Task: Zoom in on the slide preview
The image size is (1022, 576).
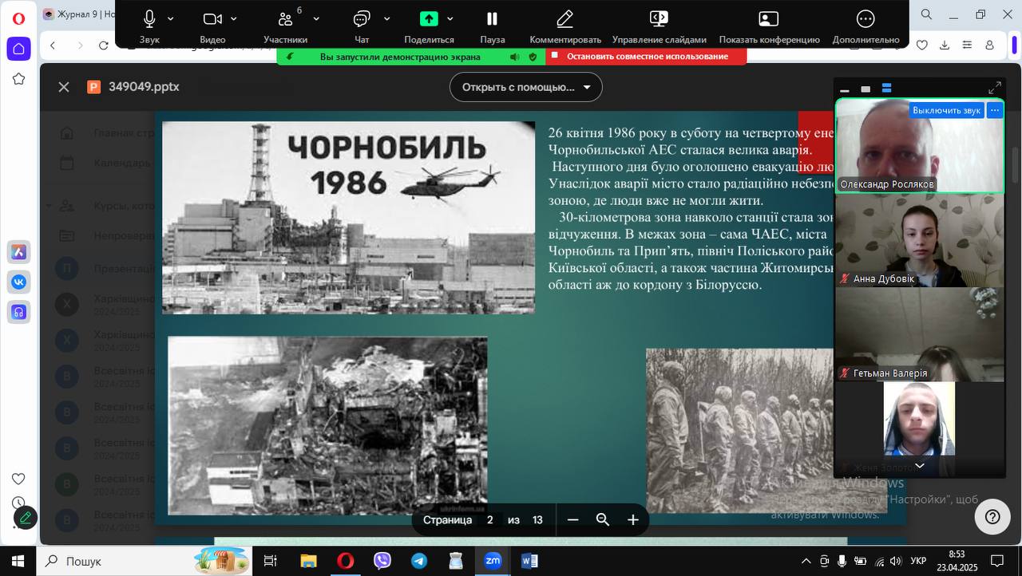Action: tap(633, 520)
